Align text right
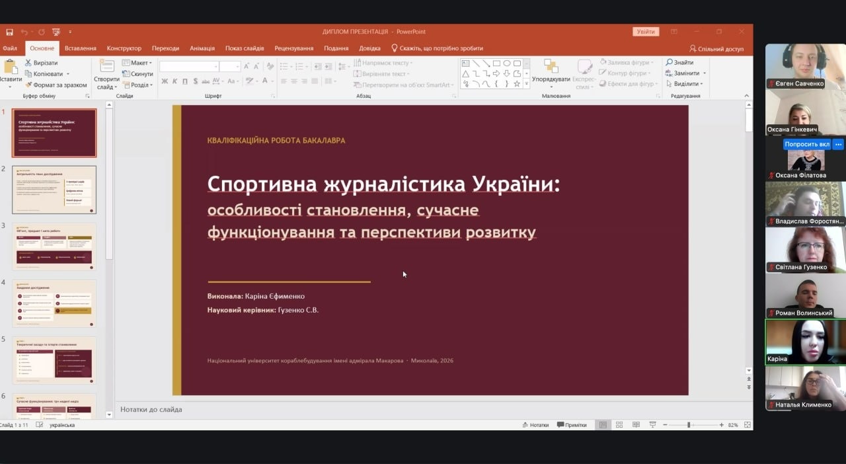 [305, 81]
